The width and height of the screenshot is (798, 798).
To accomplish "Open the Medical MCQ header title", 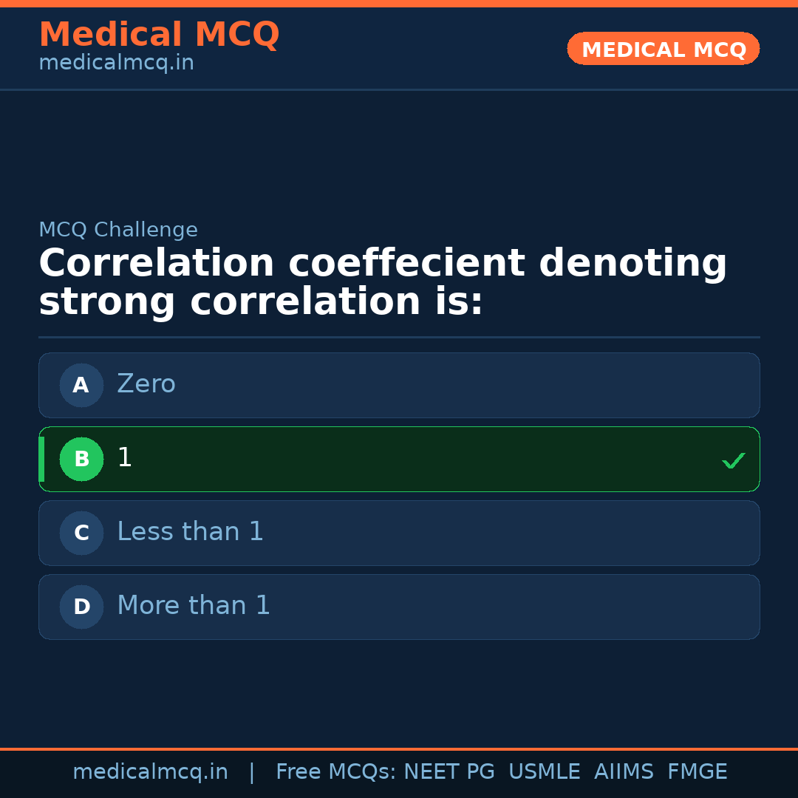I will pos(159,35).
